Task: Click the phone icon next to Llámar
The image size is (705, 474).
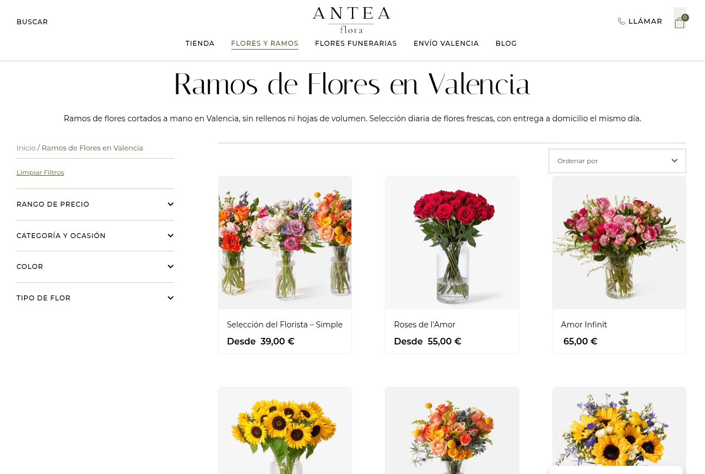Action: 621,21
